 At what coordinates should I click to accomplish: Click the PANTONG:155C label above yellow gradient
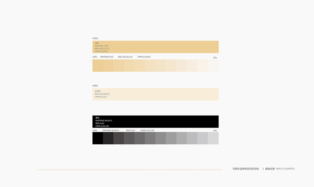coord(107,57)
